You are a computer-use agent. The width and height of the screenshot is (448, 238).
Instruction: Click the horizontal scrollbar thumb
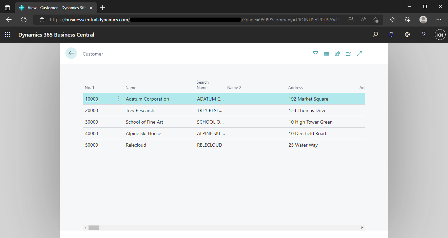pos(94,228)
